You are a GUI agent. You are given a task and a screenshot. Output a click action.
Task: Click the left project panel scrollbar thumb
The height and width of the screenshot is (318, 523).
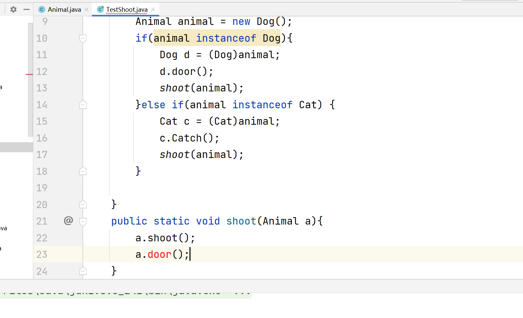pos(30,80)
